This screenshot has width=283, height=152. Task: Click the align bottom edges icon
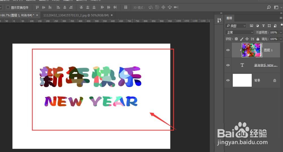point(50,7)
